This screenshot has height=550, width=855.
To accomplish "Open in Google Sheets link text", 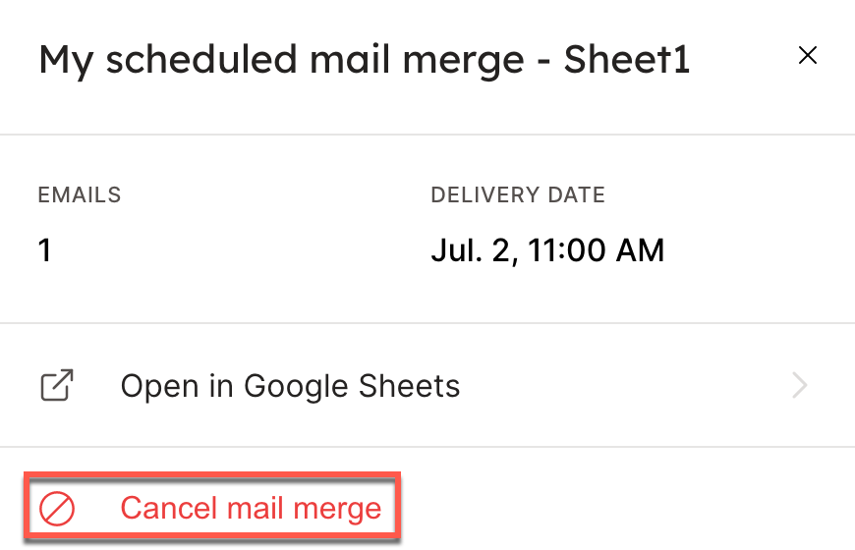I will pos(290,386).
